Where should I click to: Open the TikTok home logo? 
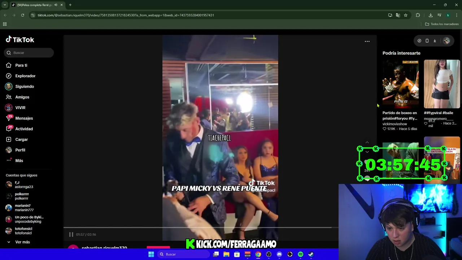coord(20,40)
